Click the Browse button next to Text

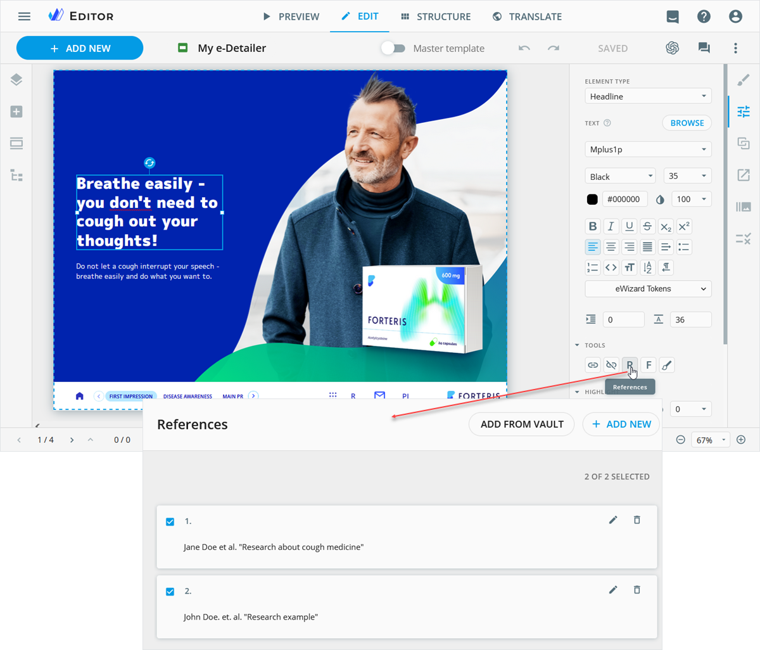click(687, 123)
